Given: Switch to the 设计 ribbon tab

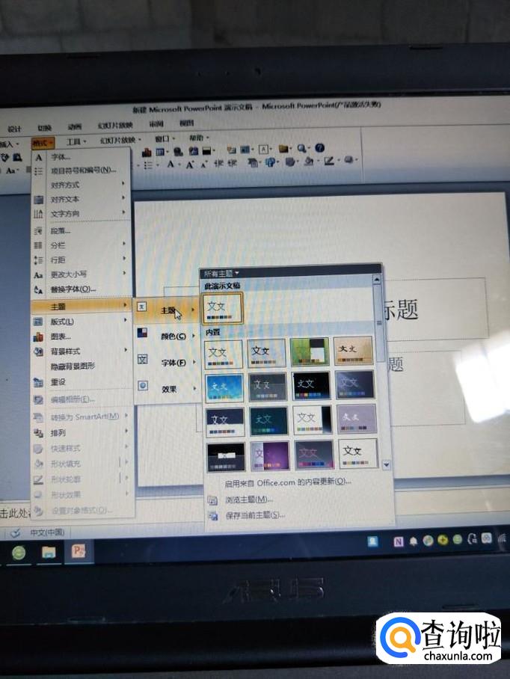Looking at the screenshot, I should 14,129.
